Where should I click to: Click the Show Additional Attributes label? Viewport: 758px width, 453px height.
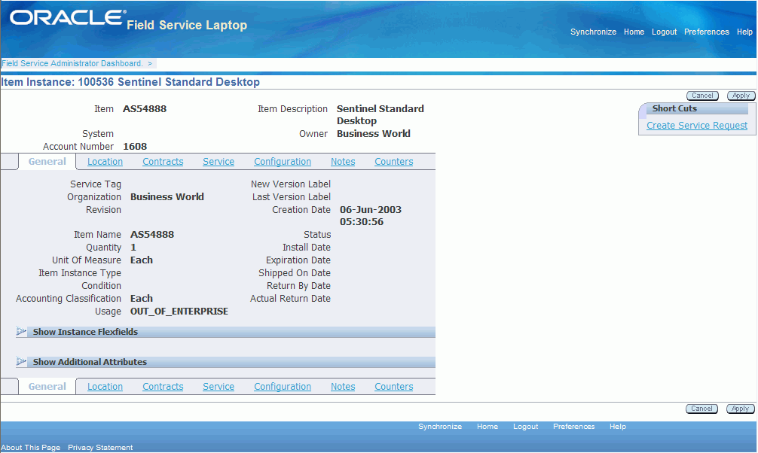(90, 362)
